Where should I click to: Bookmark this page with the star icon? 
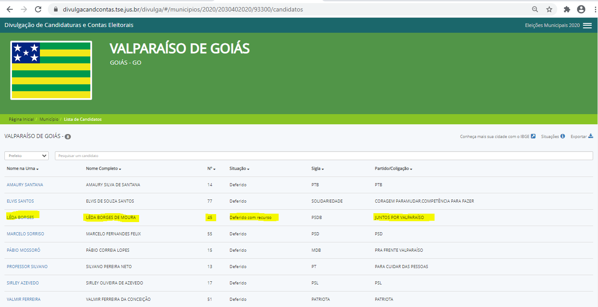tap(549, 9)
